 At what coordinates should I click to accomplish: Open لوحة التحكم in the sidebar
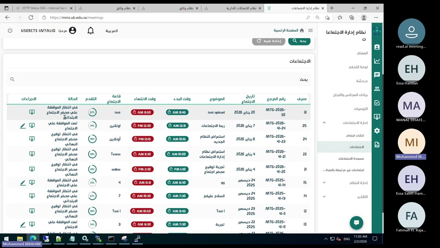click(x=358, y=67)
